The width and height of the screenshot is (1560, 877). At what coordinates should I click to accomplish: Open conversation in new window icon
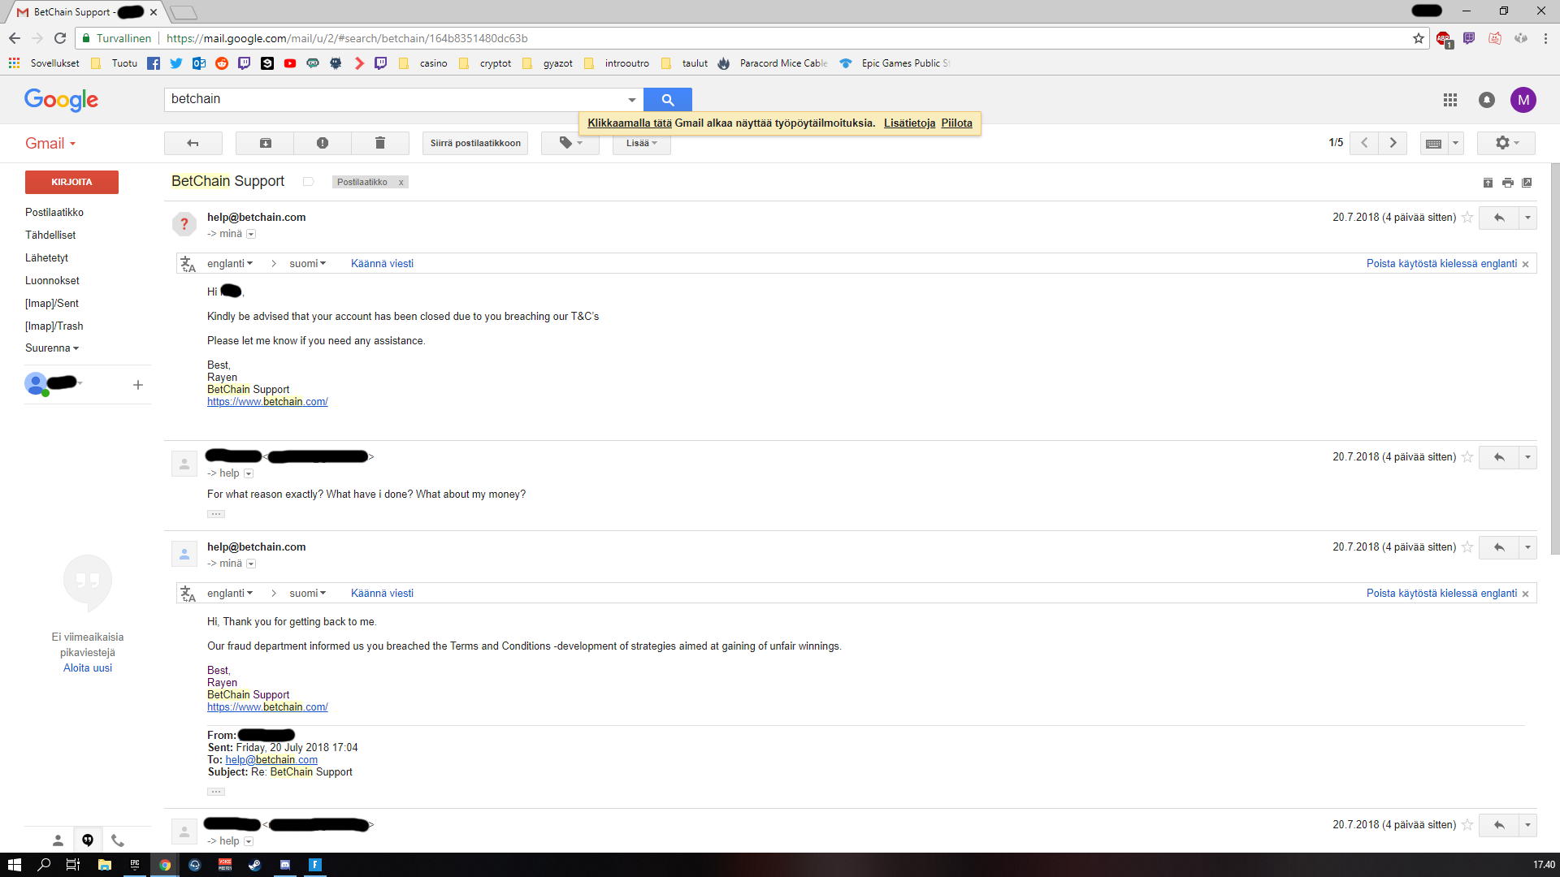click(x=1527, y=183)
